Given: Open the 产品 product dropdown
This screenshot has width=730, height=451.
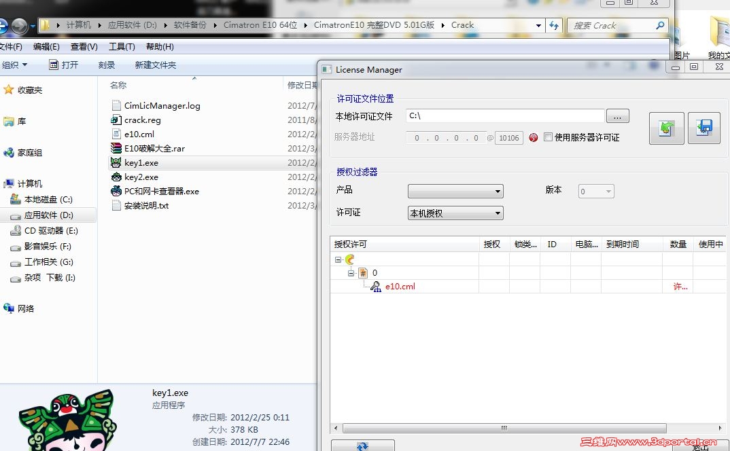Looking at the screenshot, I should pos(455,192).
